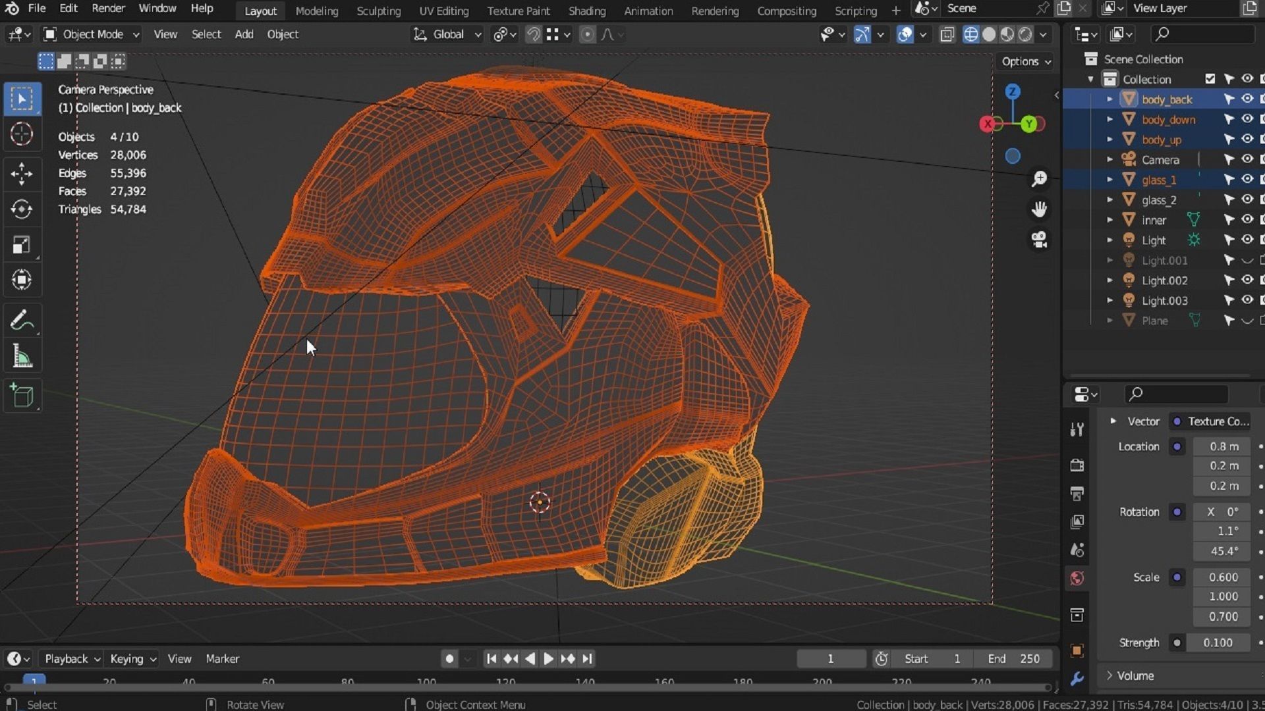
Task: Toggle viewport overlays
Action: click(905, 34)
